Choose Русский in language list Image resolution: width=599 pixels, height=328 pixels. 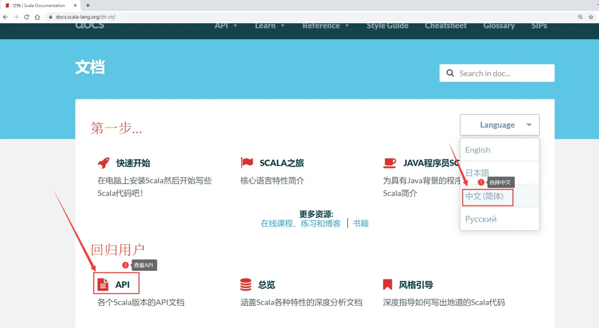pyautogui.click(x=500, y=219)
